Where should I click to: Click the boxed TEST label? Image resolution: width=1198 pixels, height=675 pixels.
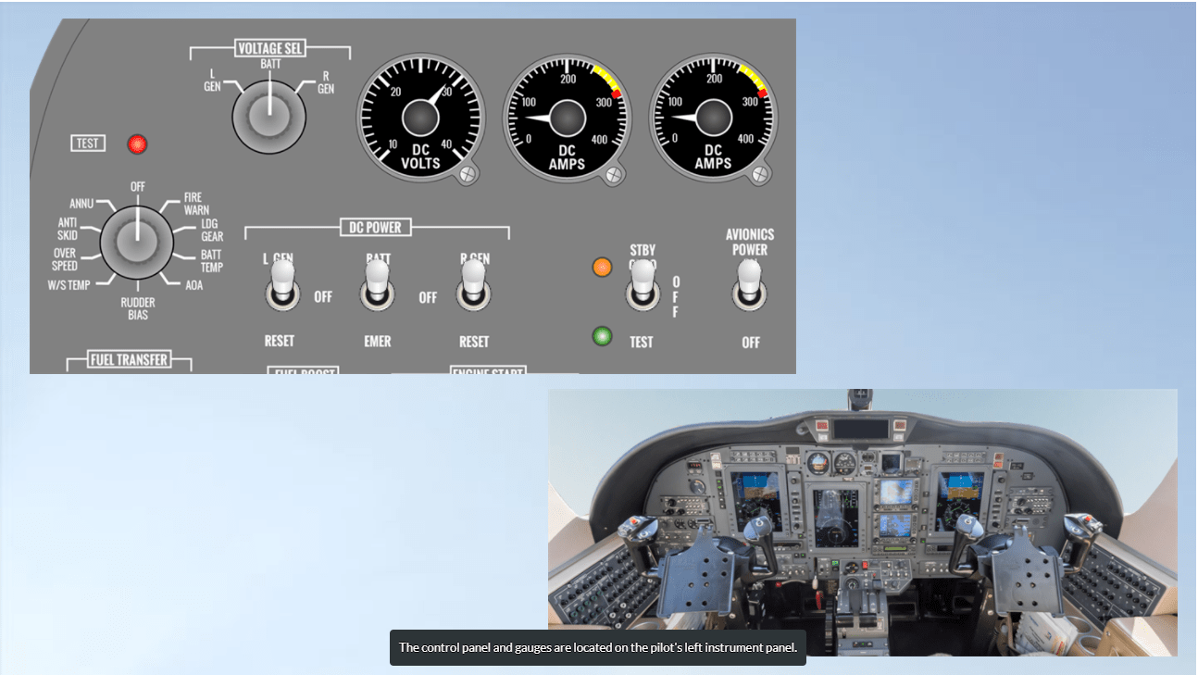89,144
